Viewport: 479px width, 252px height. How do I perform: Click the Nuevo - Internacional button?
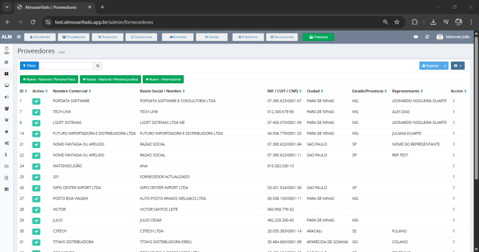click(163, 80)
